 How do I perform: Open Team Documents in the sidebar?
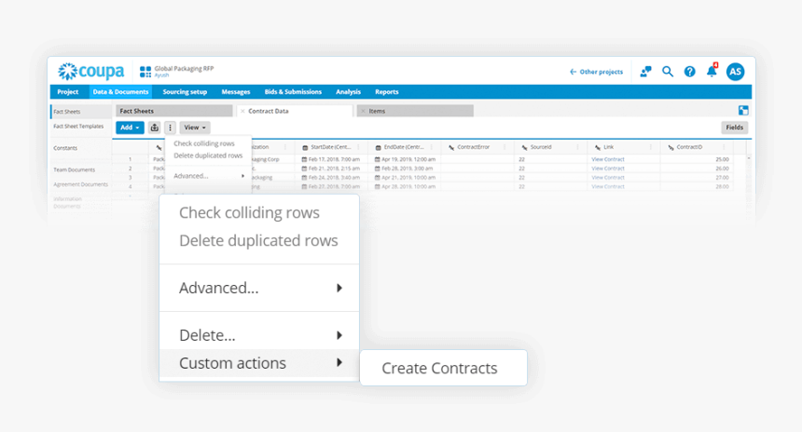pyautogui.click(x=75, y=169)
